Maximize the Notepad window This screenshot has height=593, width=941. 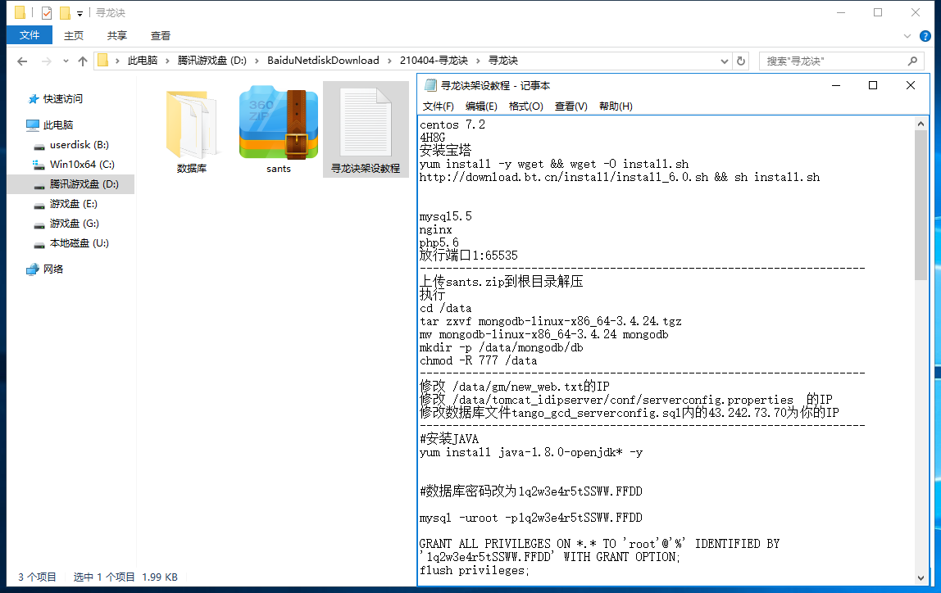873,85
